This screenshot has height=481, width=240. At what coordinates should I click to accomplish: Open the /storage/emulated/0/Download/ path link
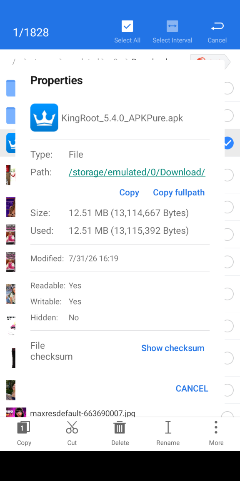[x=137, y=172]
